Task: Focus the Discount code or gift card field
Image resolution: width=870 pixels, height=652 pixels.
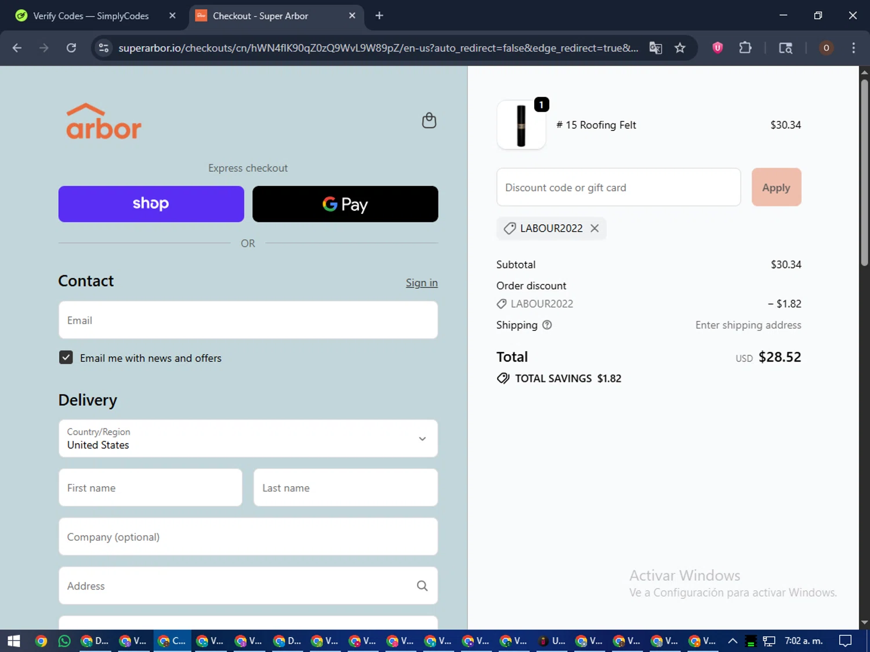Action: point(619,187)
